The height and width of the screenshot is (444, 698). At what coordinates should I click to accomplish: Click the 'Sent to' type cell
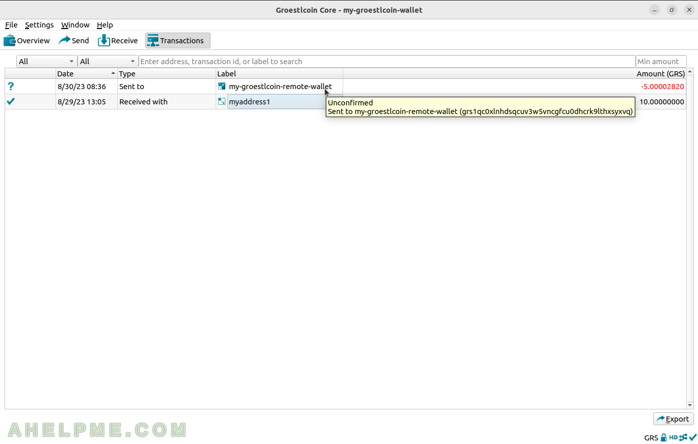pos(167,87)
